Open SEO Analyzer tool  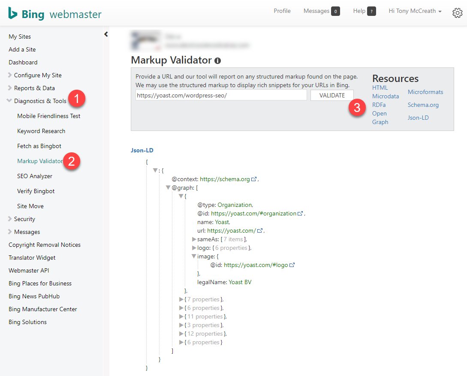35,176
